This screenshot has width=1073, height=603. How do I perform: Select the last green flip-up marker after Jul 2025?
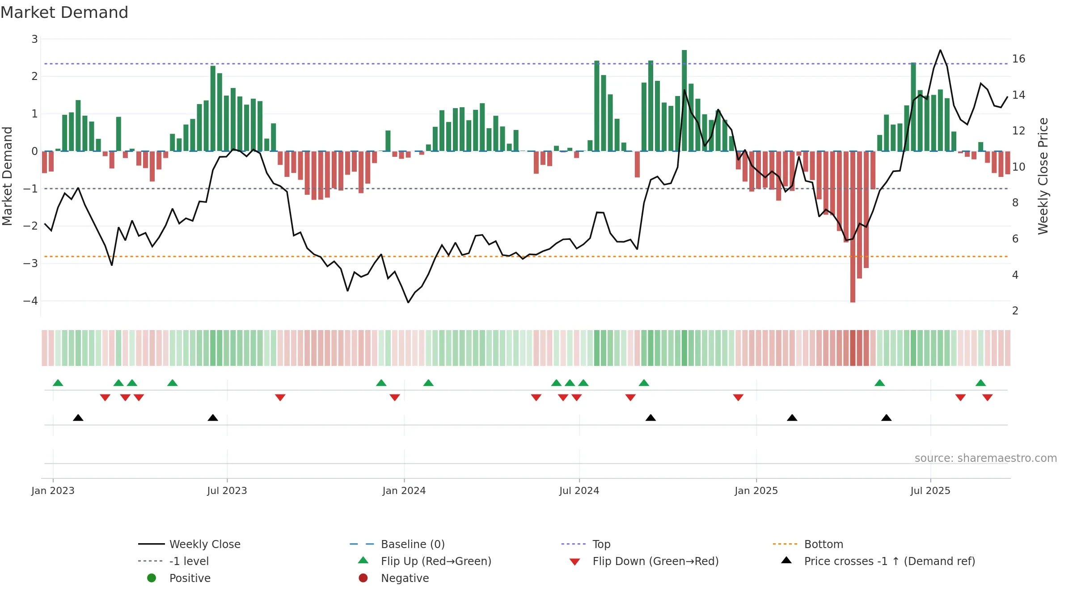click(981, 383)
